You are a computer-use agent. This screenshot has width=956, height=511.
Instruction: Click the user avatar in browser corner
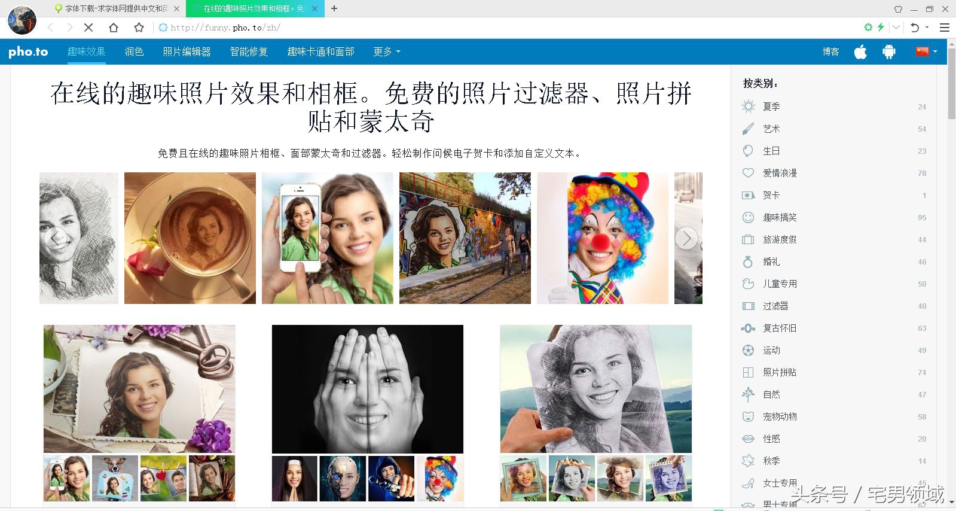[x=22, y=20]
